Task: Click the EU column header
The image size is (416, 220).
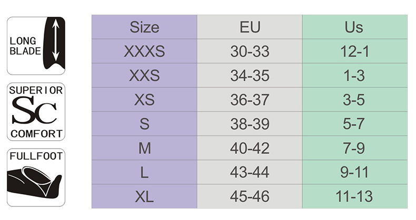Action: 250,27
